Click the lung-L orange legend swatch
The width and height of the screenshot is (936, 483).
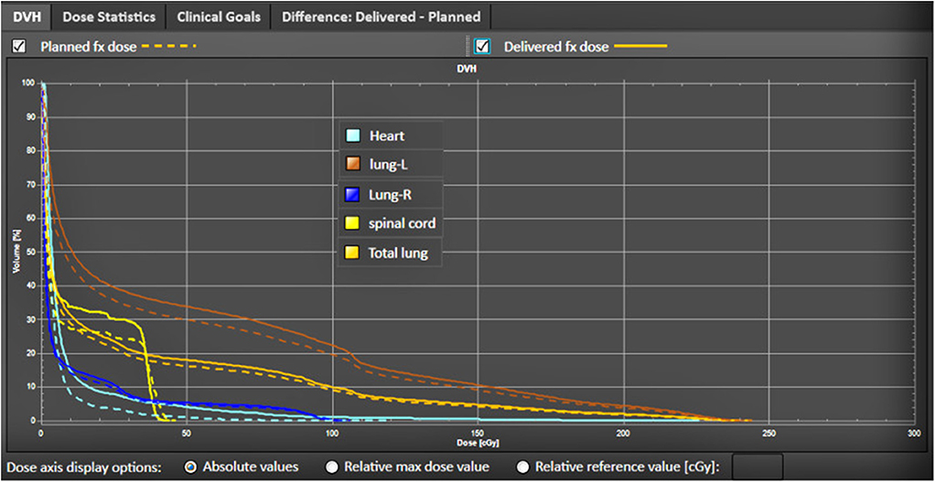[x=353, y=165]
